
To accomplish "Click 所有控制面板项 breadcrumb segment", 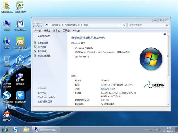I will [x=72, y=25].
